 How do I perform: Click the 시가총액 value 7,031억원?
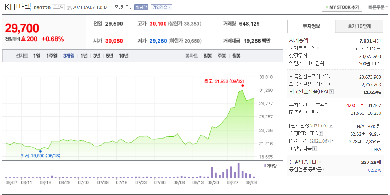coord(370,41)
